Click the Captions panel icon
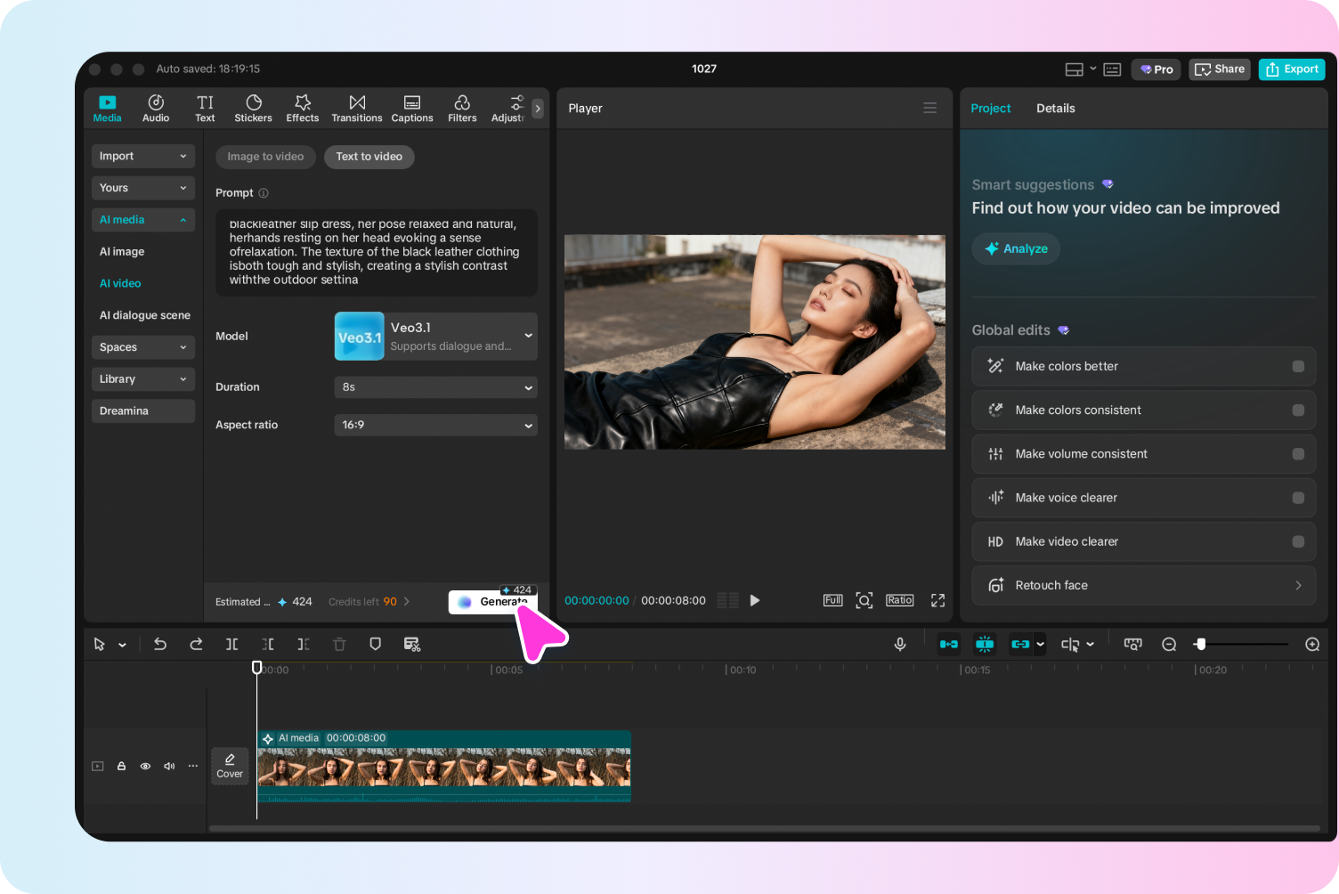The image size is (1339, 894). [411, 108]
